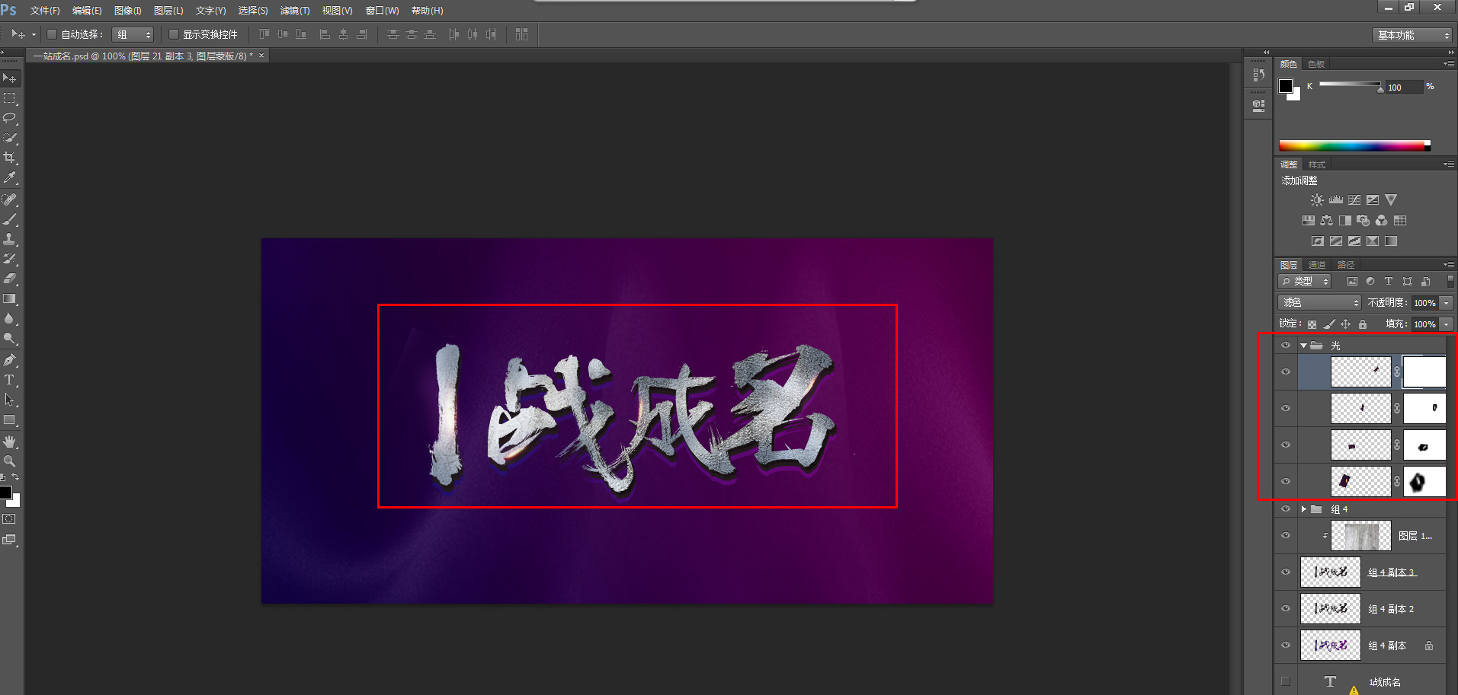Open the blend mode dropdown showing 滤色
The height and width of the screenshot is (695, 1458).
(x=1319, y=302)
